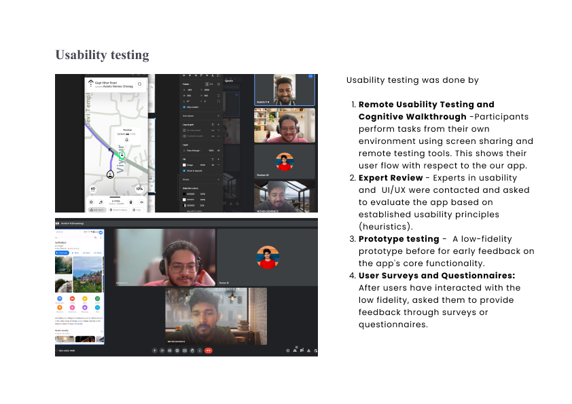Open emoji reactions in meeting controls
The image size is (572, 404).
(x=177, y=350)
